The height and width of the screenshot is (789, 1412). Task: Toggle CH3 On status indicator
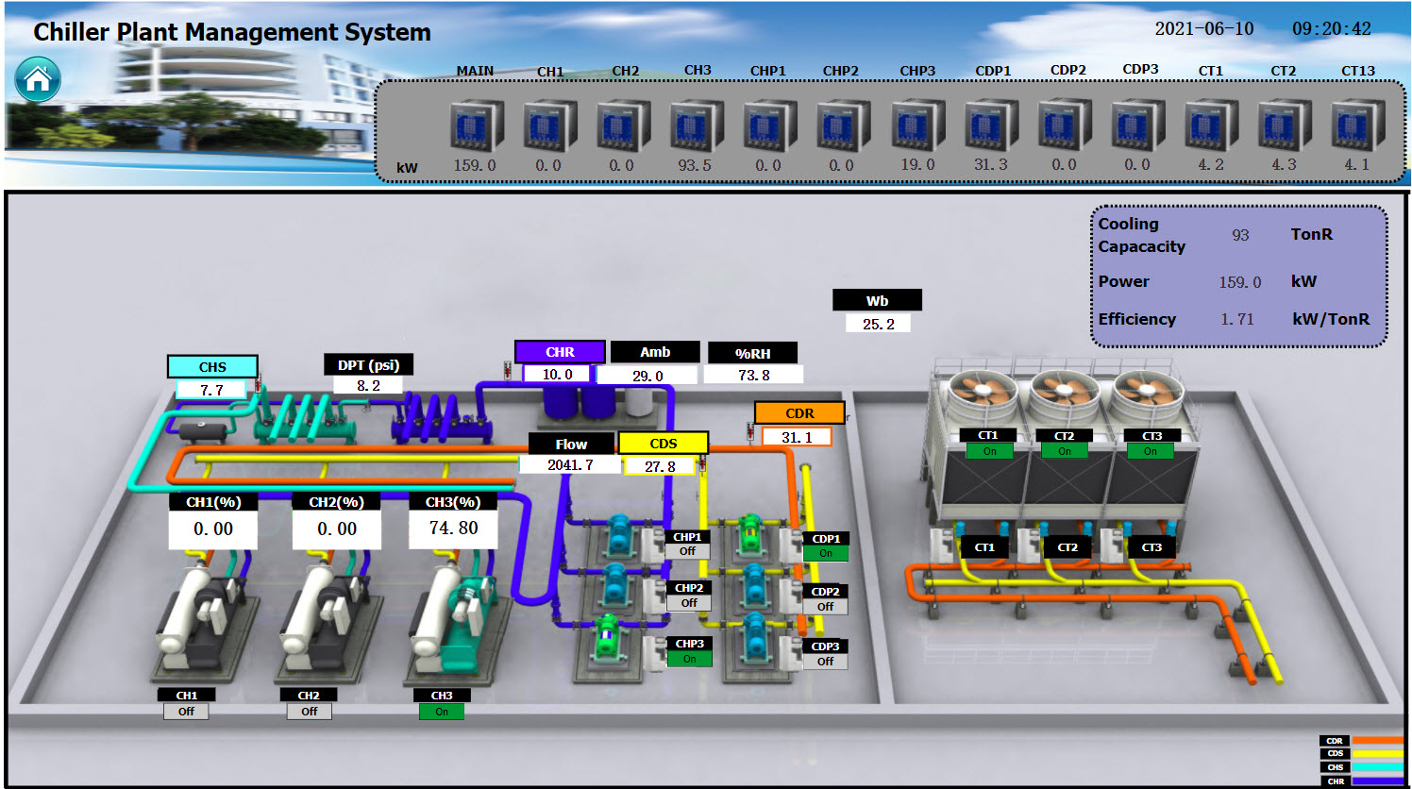pyautogui.click(x=442, y=712)
